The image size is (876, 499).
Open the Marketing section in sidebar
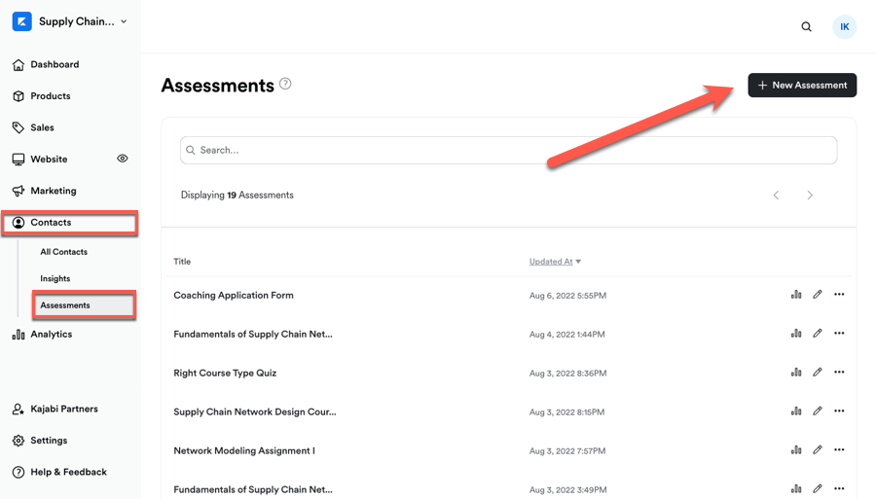53,191
